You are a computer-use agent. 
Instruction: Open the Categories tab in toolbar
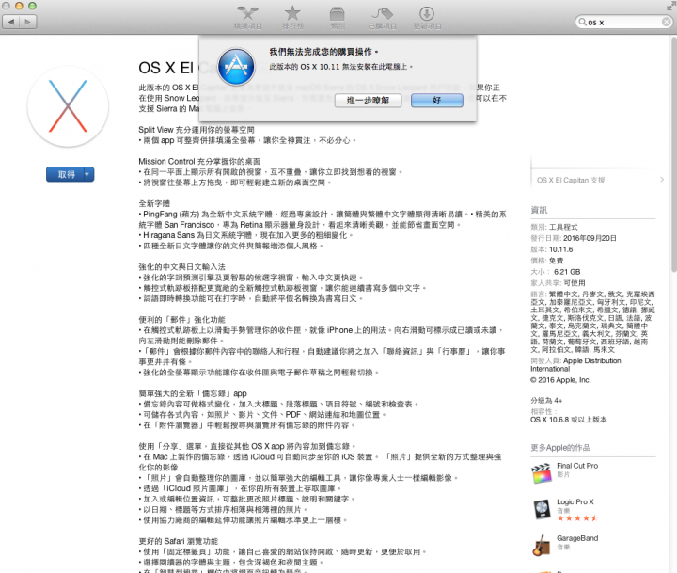click(338, 18)
